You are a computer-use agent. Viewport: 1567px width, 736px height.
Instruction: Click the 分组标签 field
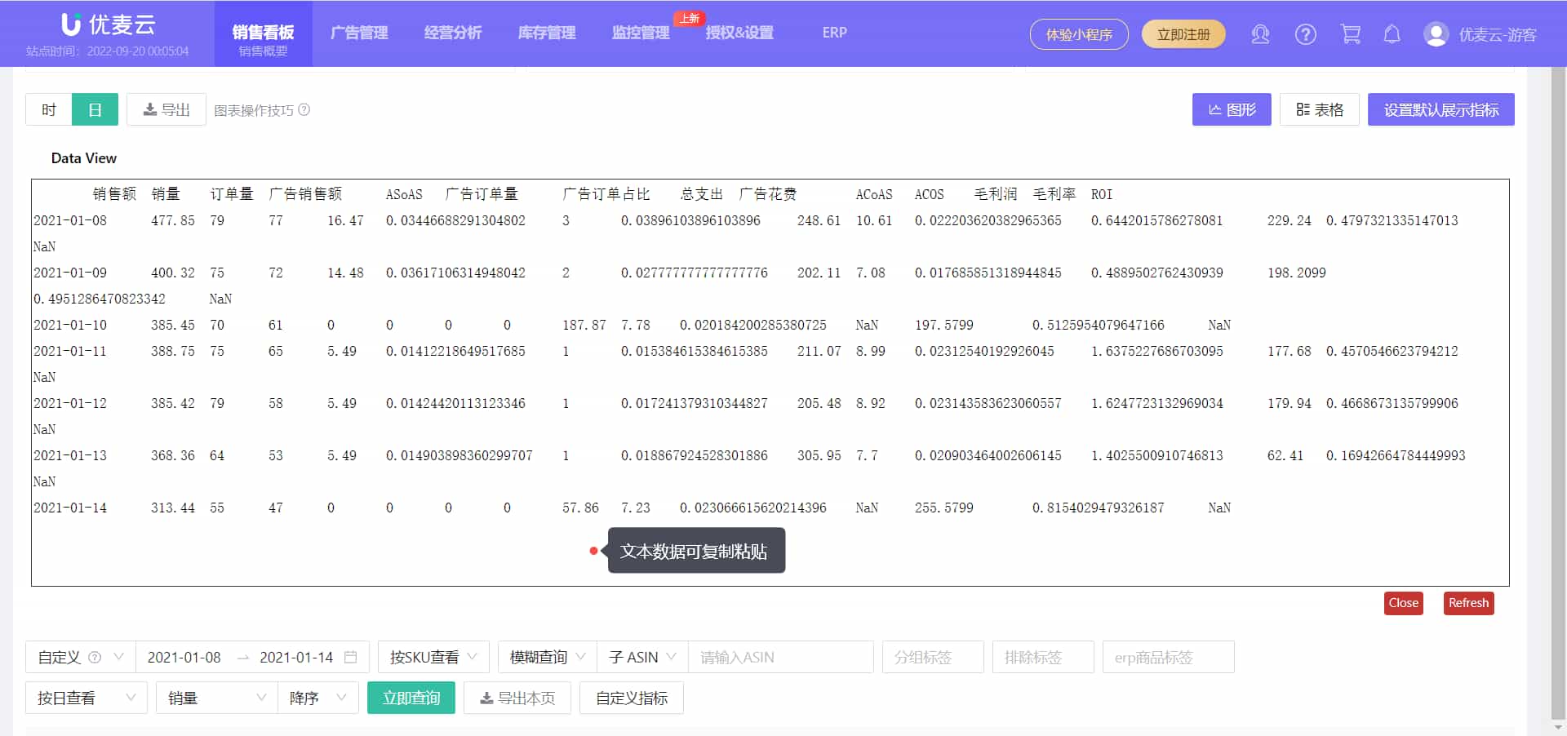[x=933, y=657]
